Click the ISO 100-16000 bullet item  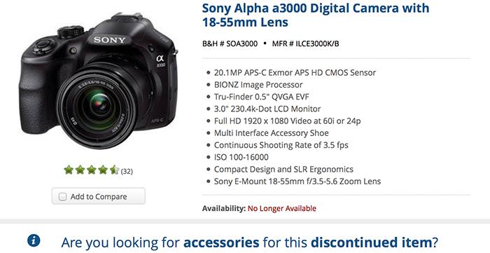(241, 157)
